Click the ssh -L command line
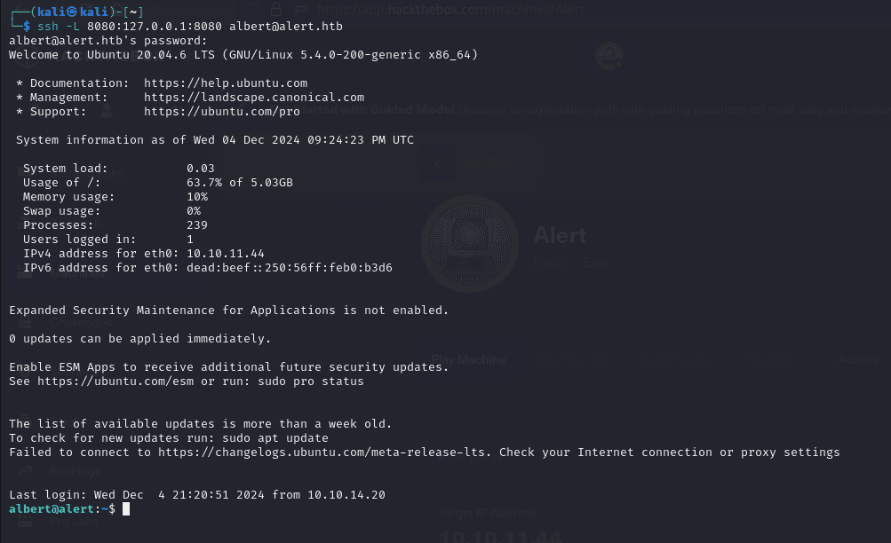This screenshot has width=891, height=543. [x=190, y=27]
